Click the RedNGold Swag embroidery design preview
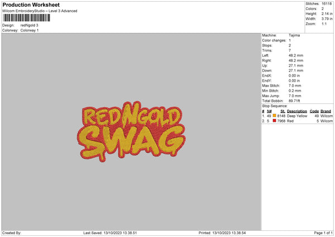This screenshot has height=237, width=335. point(131,131)
